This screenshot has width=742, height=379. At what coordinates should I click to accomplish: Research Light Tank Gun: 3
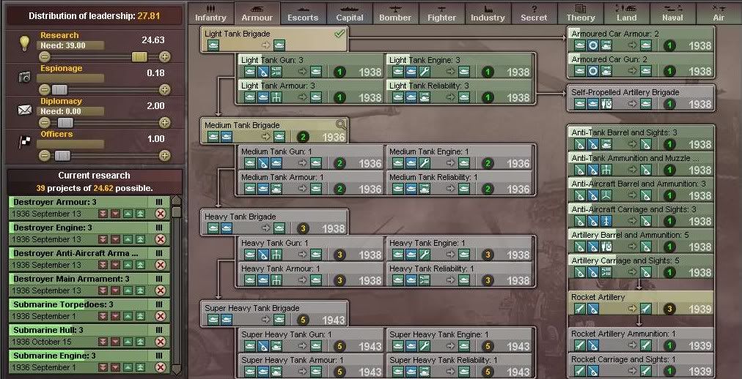pos(310,66)
